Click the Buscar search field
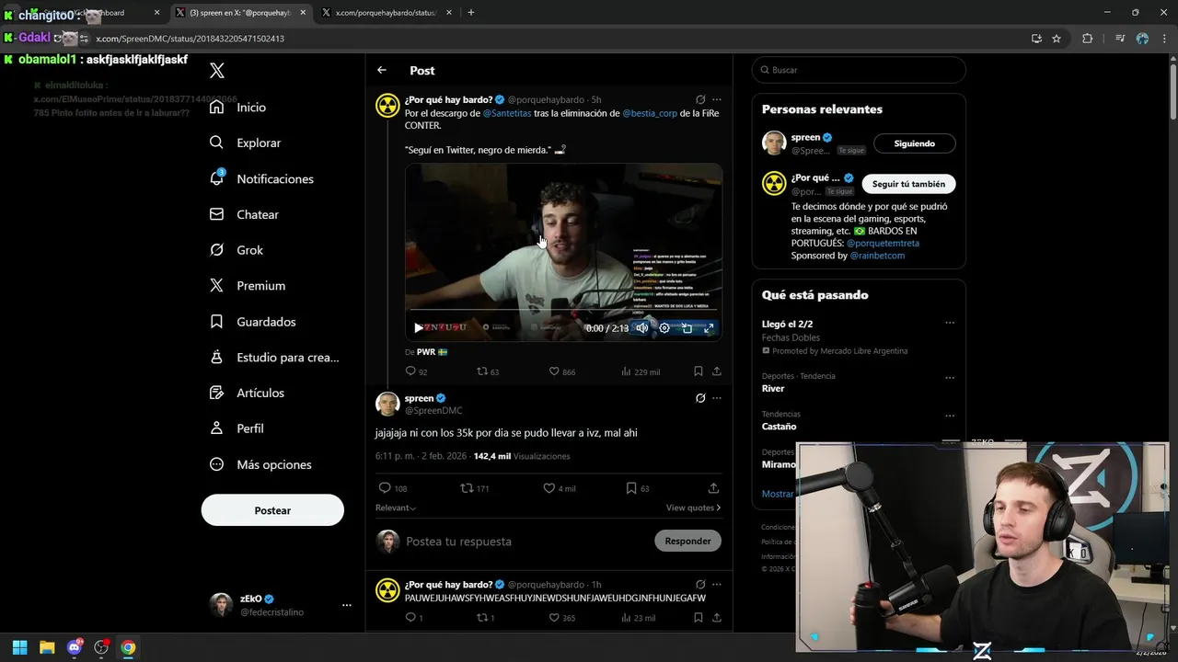This screenshot has height=662, width=1178. pos(859,70)
